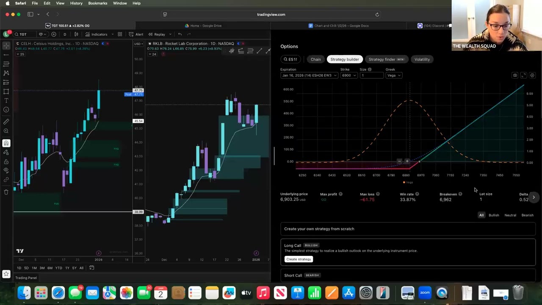This screenshot has width=542, height=305.
Task: Click the Breakeven info icon
Action: pos(460,194)
